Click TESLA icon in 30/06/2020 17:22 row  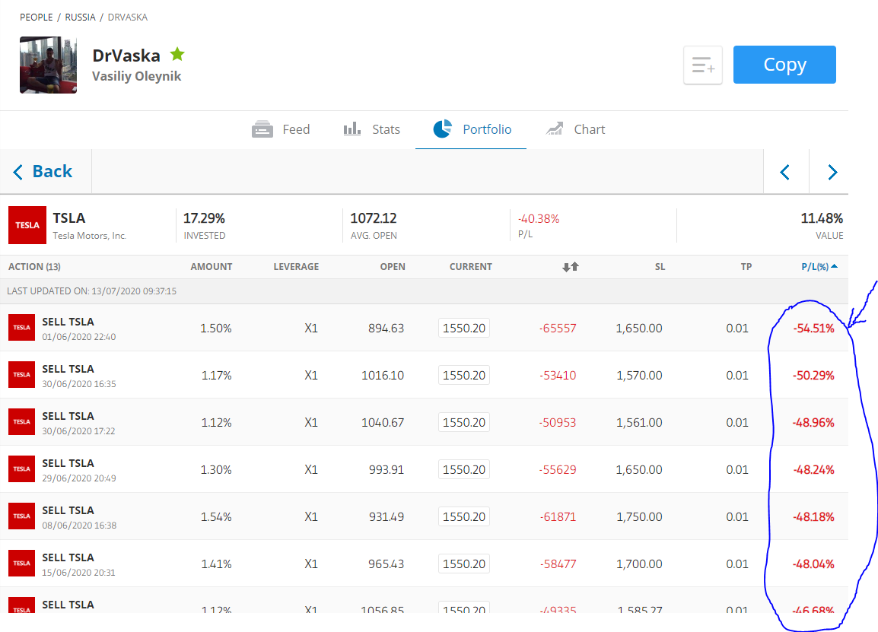(22, 421)
